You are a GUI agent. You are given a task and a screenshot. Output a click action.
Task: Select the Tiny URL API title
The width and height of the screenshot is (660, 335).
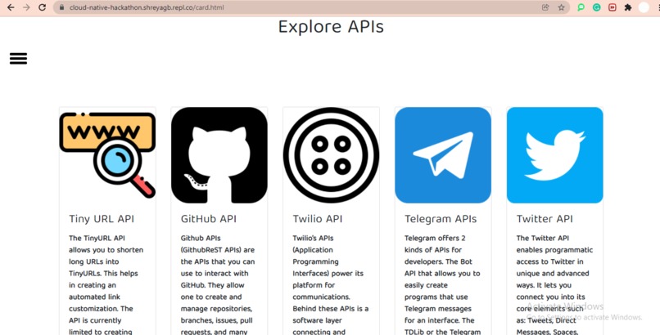click(x=102, y=219)
